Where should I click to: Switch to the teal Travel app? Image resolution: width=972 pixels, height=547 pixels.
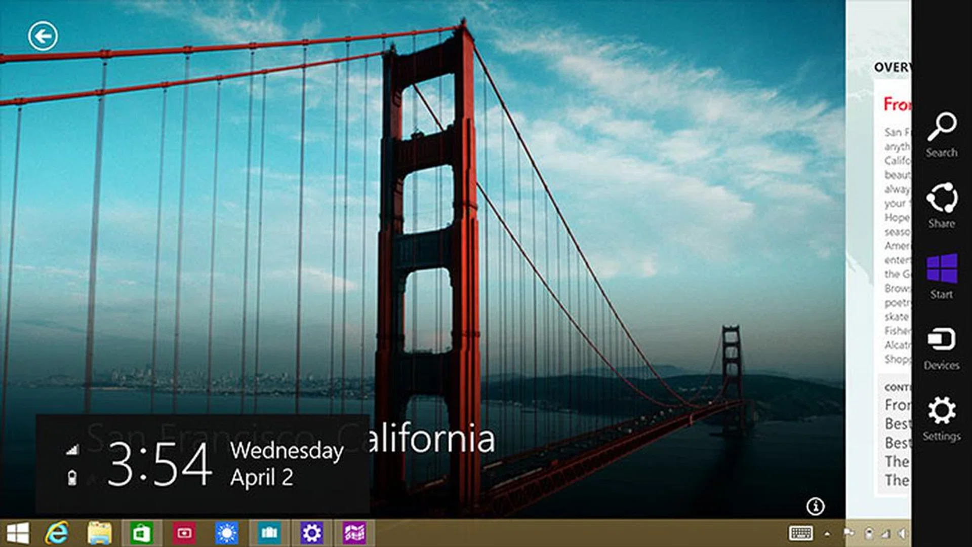269,533
